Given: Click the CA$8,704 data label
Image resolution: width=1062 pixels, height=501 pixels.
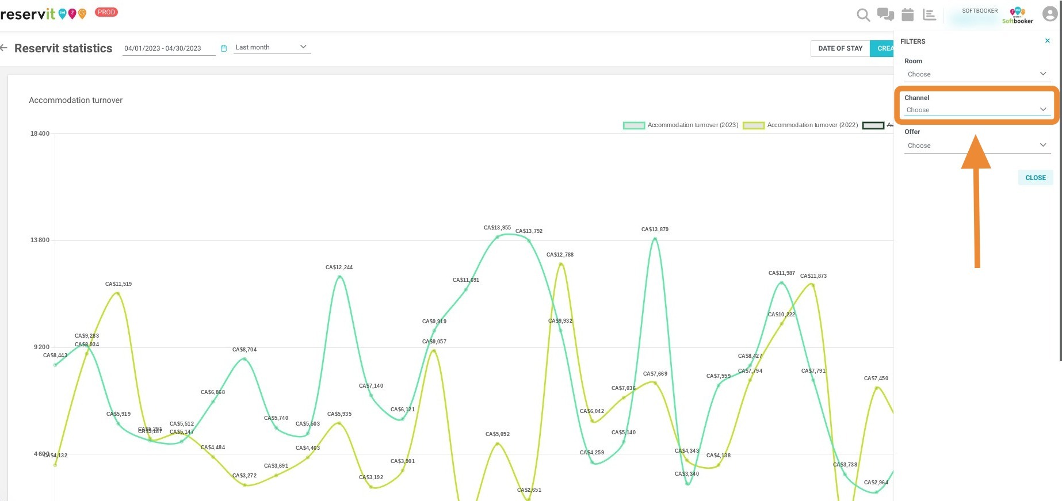Looking at the screenshot, I should point(245,350).
